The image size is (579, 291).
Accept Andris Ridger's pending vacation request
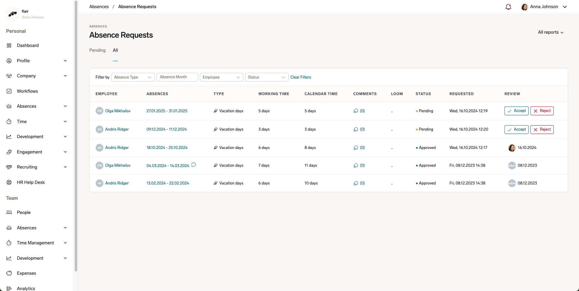pos(516,129)
